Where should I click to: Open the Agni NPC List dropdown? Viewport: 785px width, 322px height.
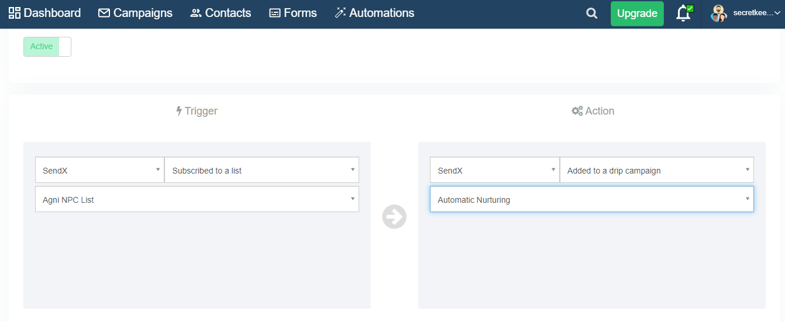[x=197, y=199]
